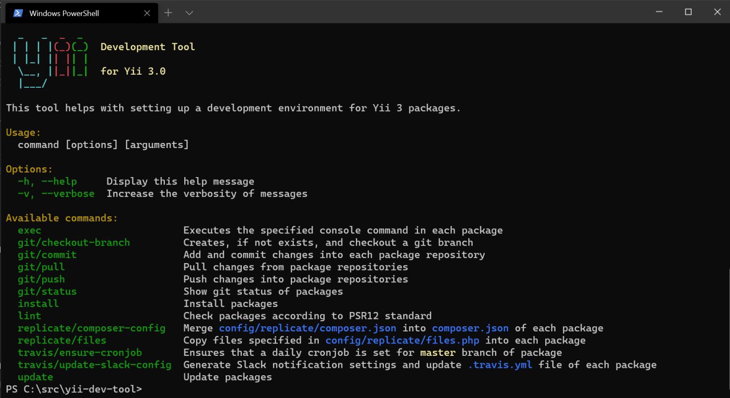Click the 'lint' command name
Screen dimensions: 730x398
pyautogui.click(x=30, y=316)
